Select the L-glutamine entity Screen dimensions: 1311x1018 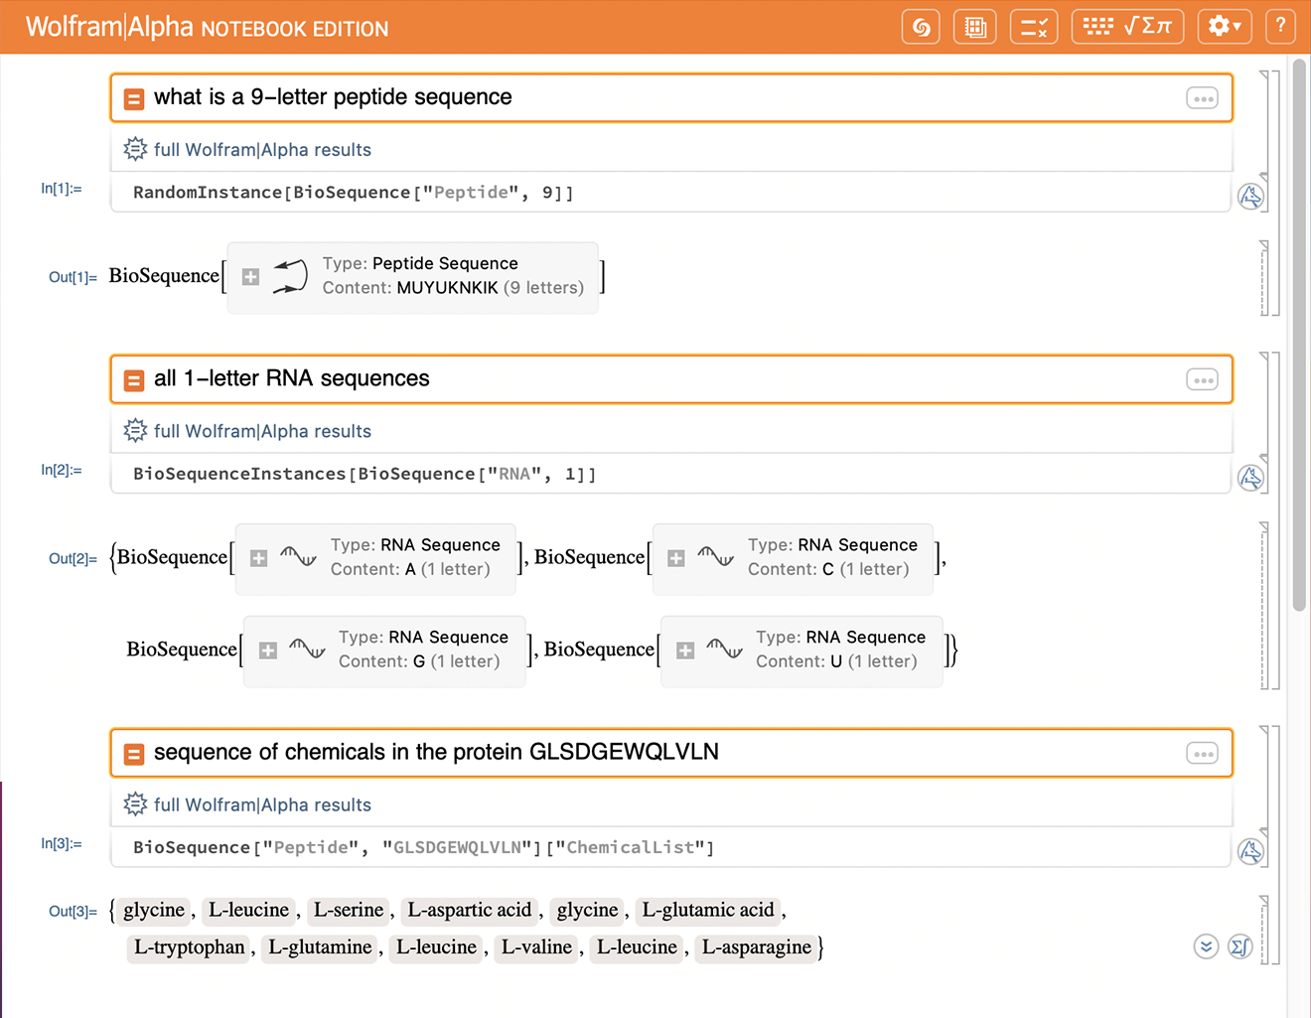(320, 947)
